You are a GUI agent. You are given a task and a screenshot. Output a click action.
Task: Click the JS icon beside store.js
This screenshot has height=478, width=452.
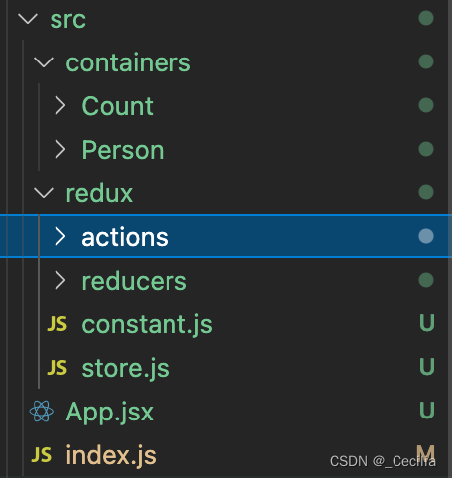pyautogui.click(x=57, y=368)
